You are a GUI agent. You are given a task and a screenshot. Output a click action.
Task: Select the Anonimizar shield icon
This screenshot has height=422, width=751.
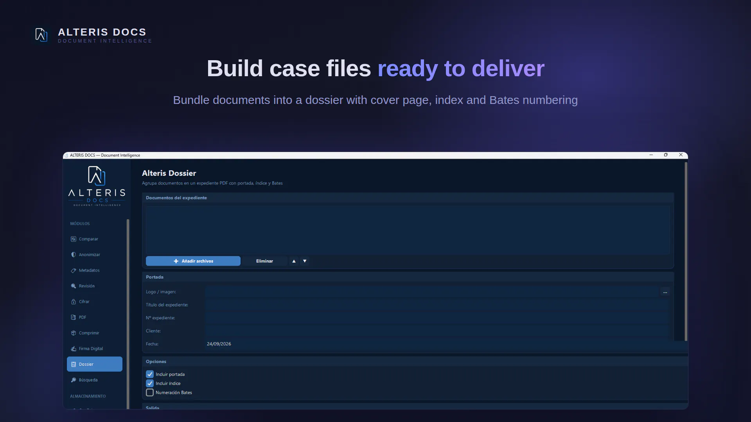pyautogui.click(x=73, y=255)
